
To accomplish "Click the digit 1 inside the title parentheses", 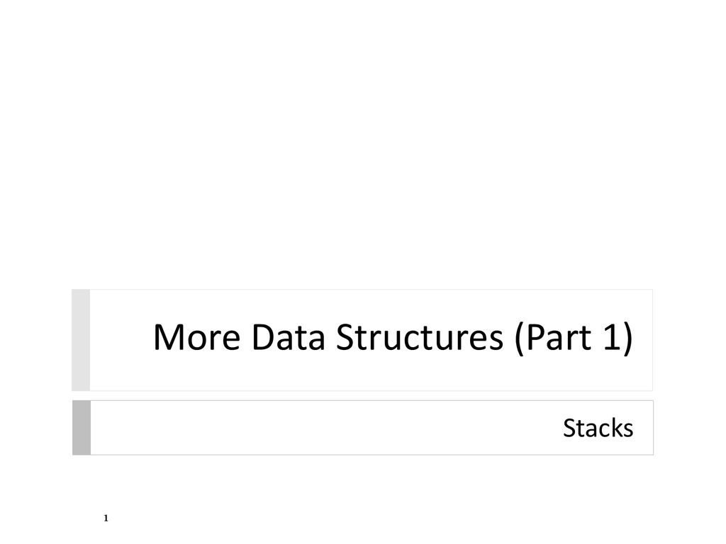I will [611, 337].
